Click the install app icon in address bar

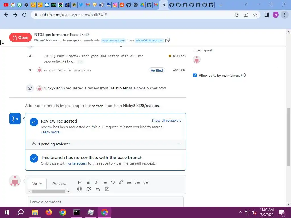[x=237, y=15]
